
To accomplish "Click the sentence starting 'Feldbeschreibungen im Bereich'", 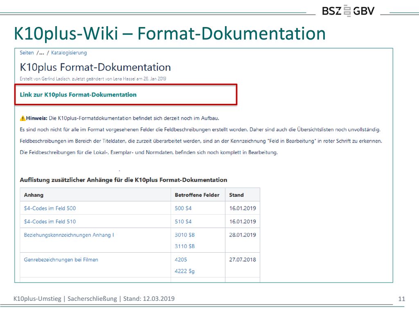I will tap(201, 141).
